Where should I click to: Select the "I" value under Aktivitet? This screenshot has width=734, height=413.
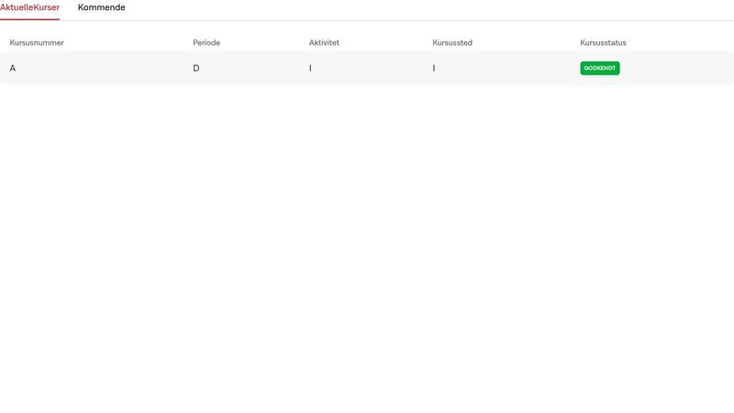tap(311, 69)
